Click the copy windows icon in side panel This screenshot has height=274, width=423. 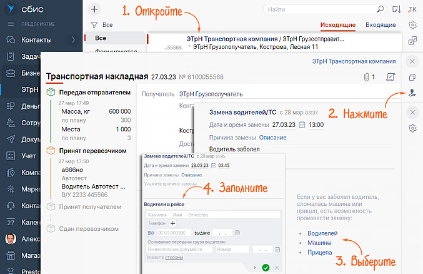[x=412, y=78]
